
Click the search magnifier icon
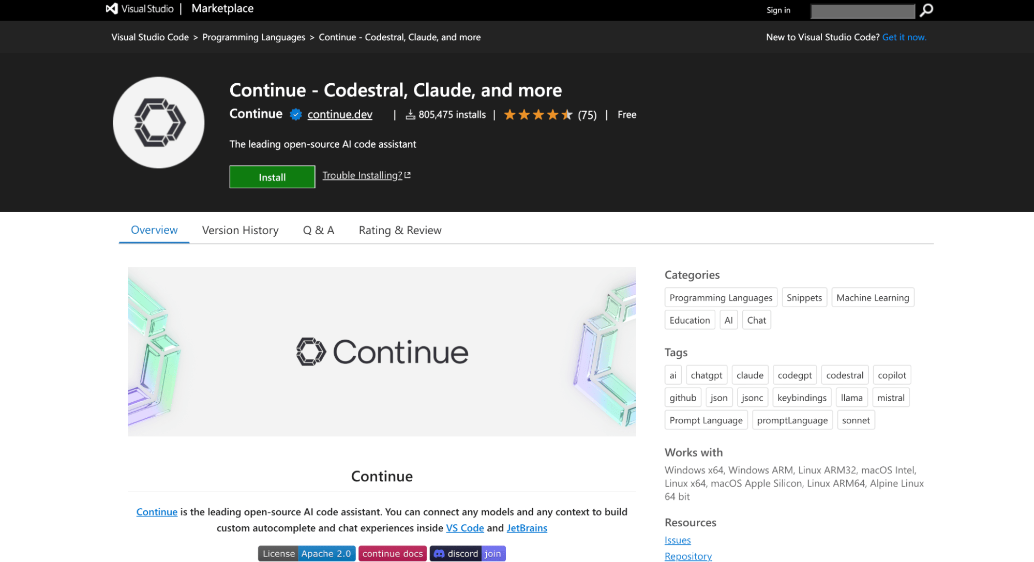click(925, 10)
